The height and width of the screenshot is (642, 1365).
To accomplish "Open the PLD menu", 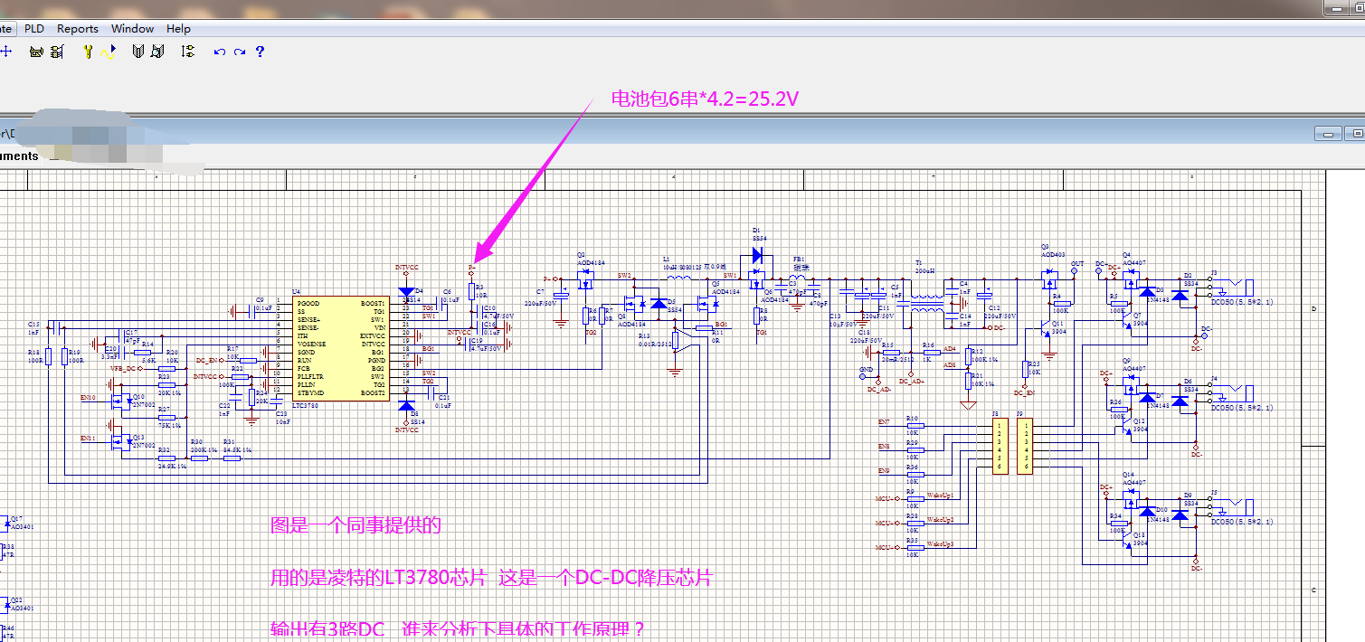I will 34,28.
